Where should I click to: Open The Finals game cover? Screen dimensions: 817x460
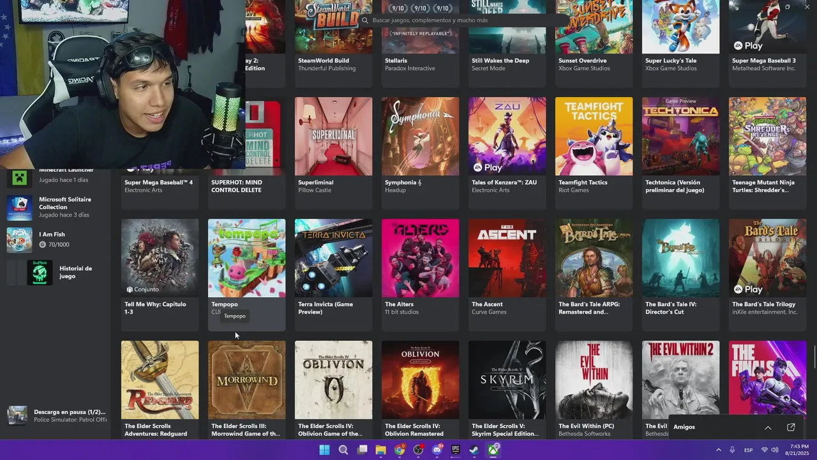coord(767,379)
